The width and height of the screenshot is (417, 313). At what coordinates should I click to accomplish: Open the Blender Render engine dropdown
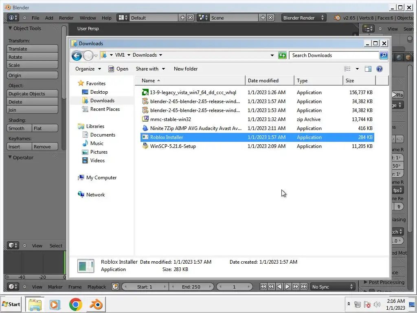coord(304,18)
